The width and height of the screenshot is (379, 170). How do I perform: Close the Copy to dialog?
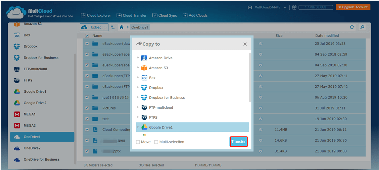click(245, 44)
